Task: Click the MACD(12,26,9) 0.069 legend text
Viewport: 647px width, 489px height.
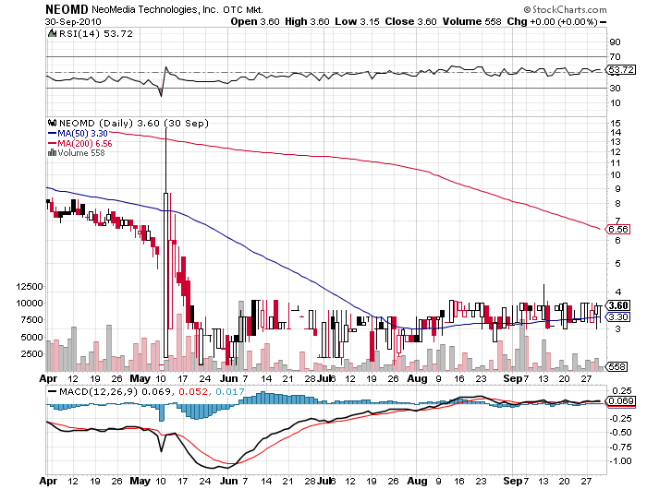Action: tap(115, 391)
